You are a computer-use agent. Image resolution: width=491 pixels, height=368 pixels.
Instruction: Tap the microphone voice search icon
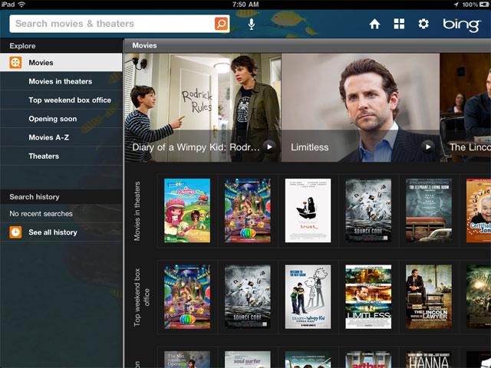coord(251,24)
